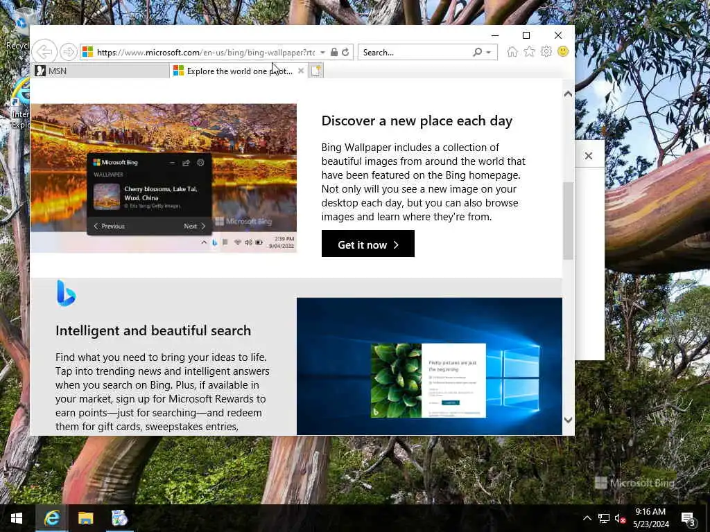
Task: Close the white panel behind the browser
Action: [588, 156]
